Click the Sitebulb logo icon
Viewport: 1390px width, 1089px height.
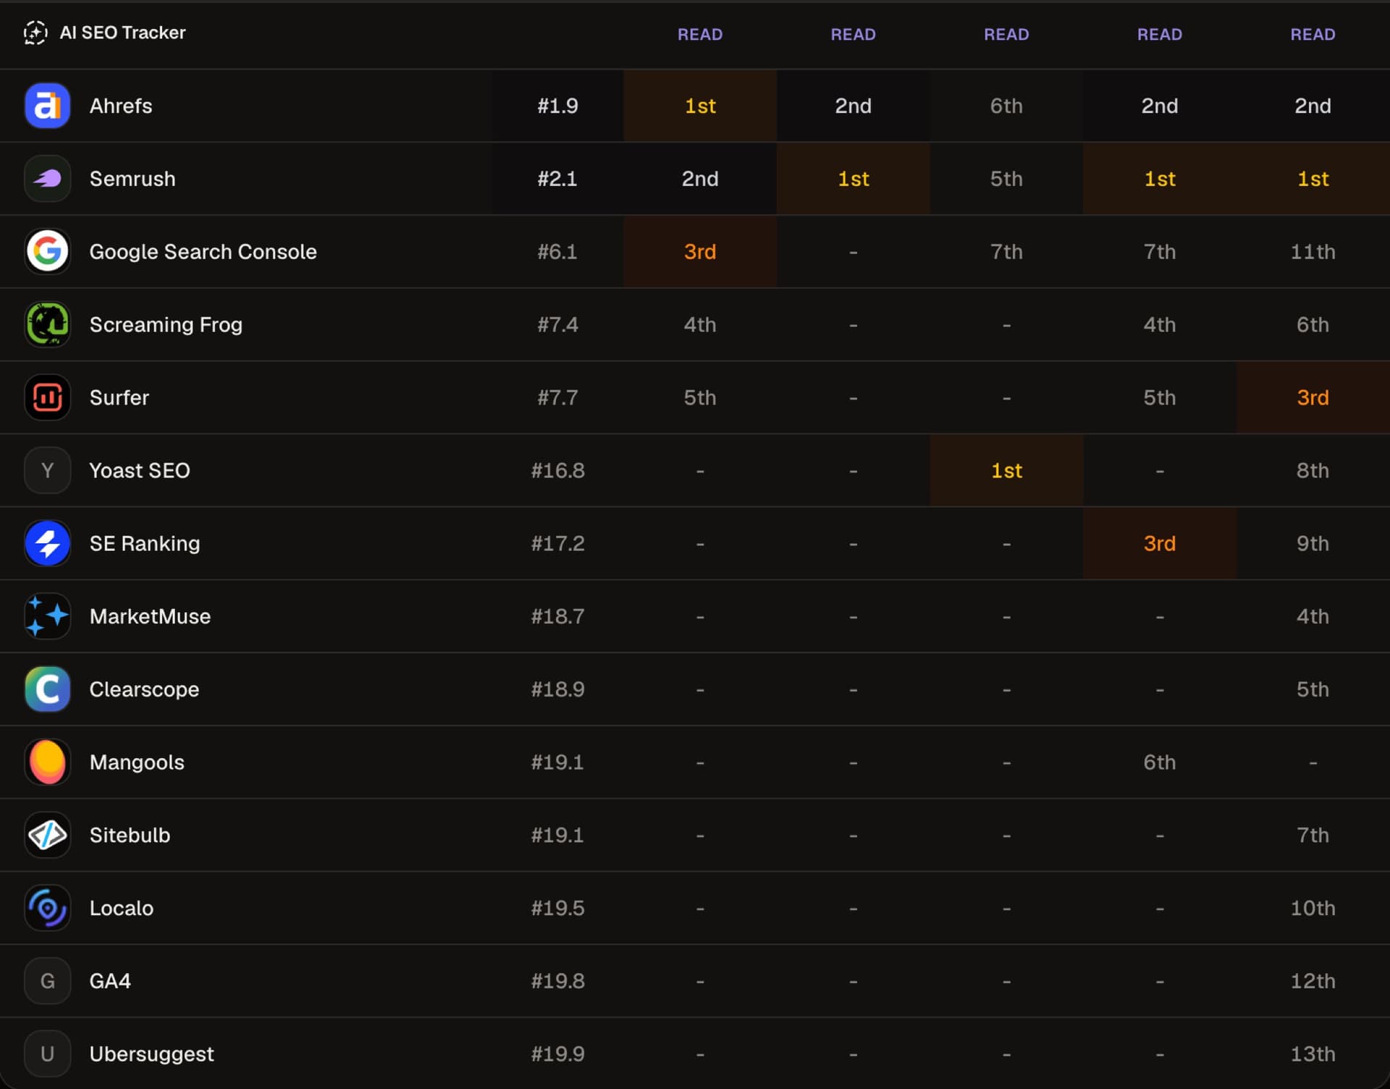point(47,835)
